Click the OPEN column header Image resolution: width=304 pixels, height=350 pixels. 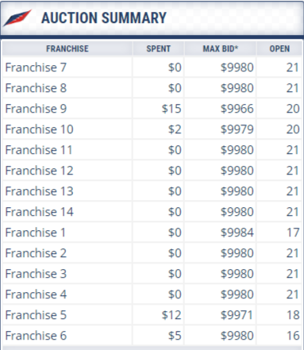click(x=279, y=48)
